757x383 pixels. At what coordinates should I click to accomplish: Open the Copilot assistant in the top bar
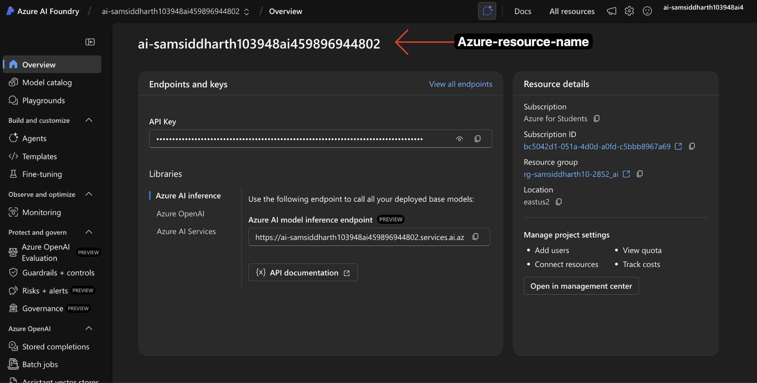(x=487, y=11)
